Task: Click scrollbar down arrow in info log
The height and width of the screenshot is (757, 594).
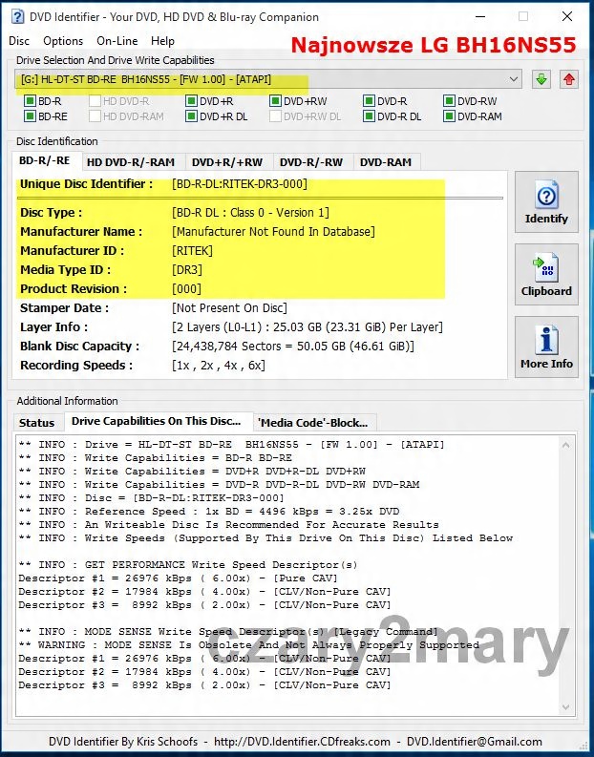Action: click(566, 707)
